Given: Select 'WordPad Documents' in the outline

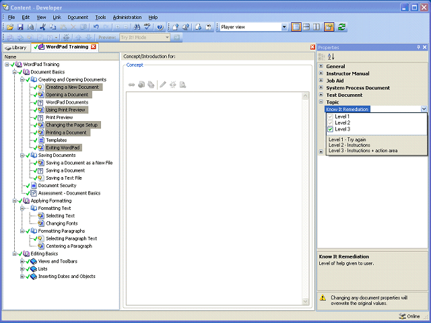Looking at the screenshot, I should point(67,102).
